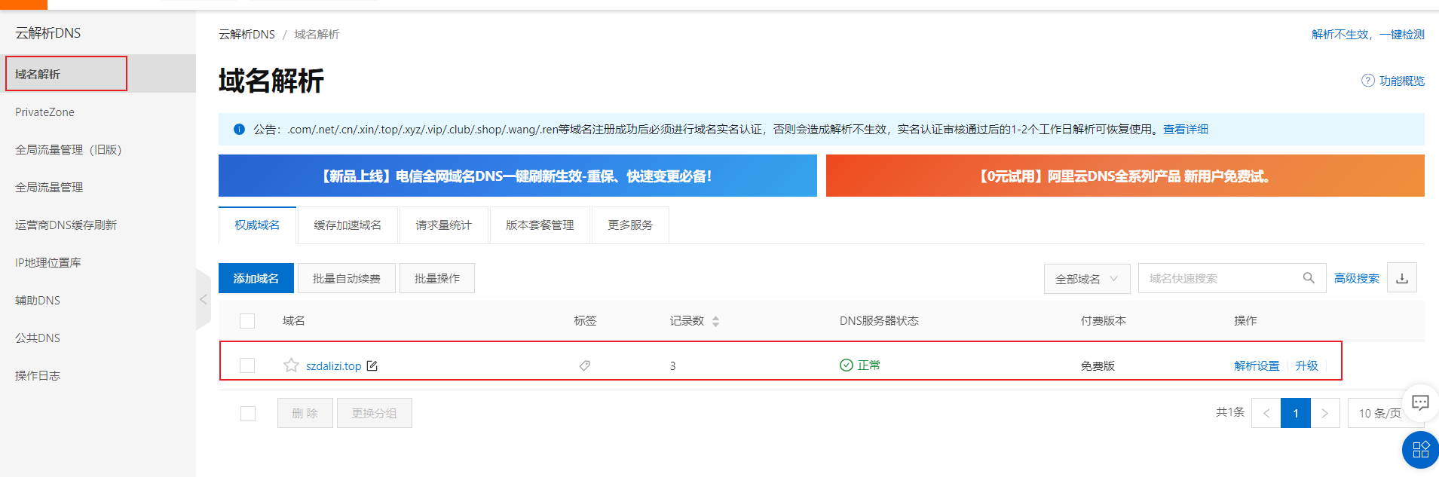Click the tag icon in szdalizi.top row
This screenshot has height=477, width=1439.
pyautogui.click(x=584, y=365)
